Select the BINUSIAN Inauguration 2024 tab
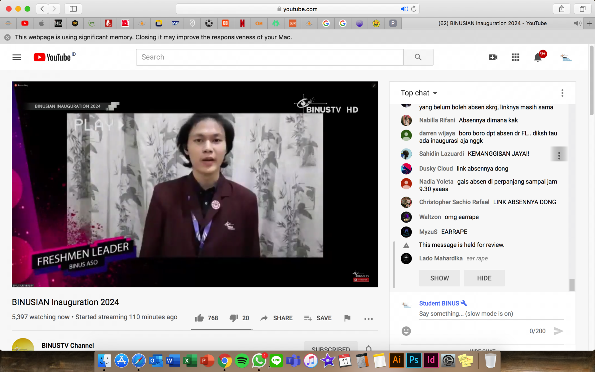Screen dimensions: 595x372 click(492, 23)
